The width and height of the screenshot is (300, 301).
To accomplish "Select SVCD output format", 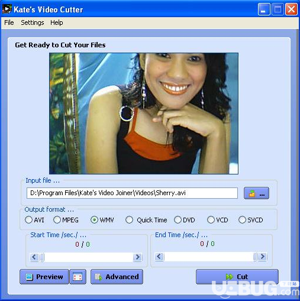I will pos(251,220).
